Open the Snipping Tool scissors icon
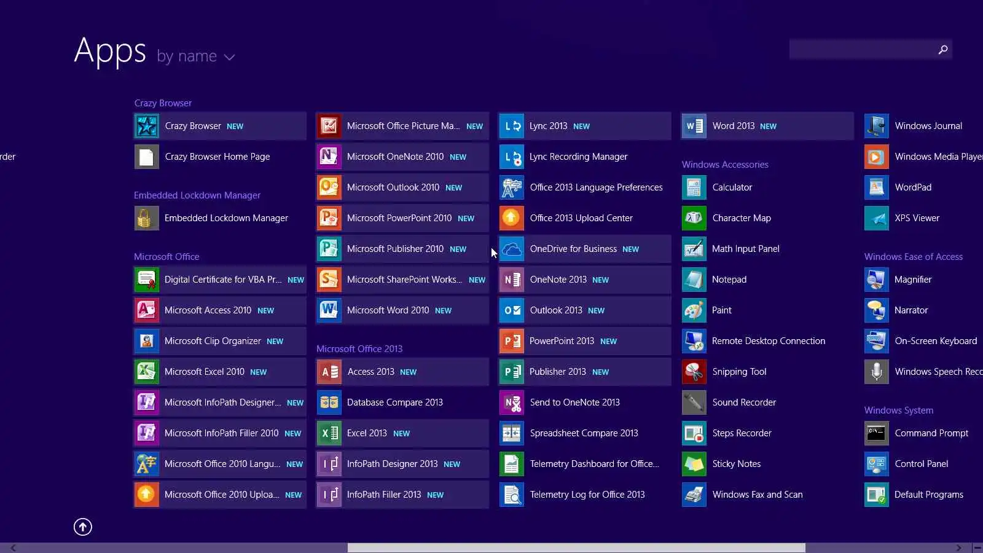Viewport: 983px width, 553px height. 694,372
